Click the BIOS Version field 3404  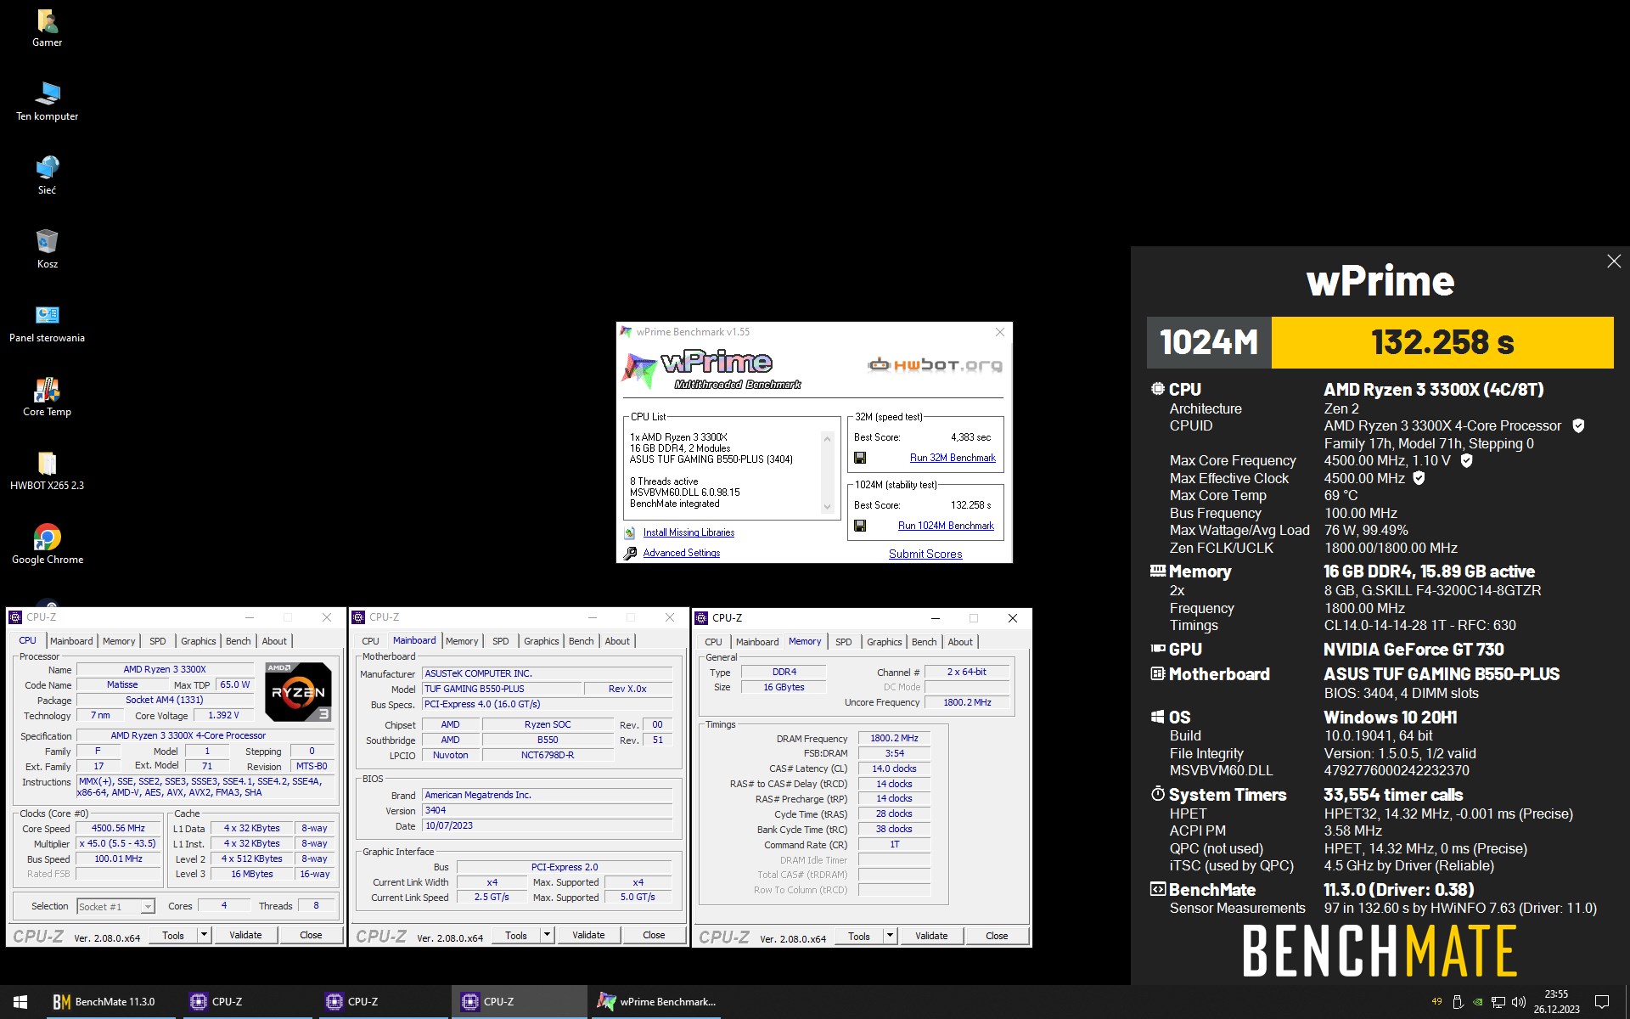coord(548,810)
